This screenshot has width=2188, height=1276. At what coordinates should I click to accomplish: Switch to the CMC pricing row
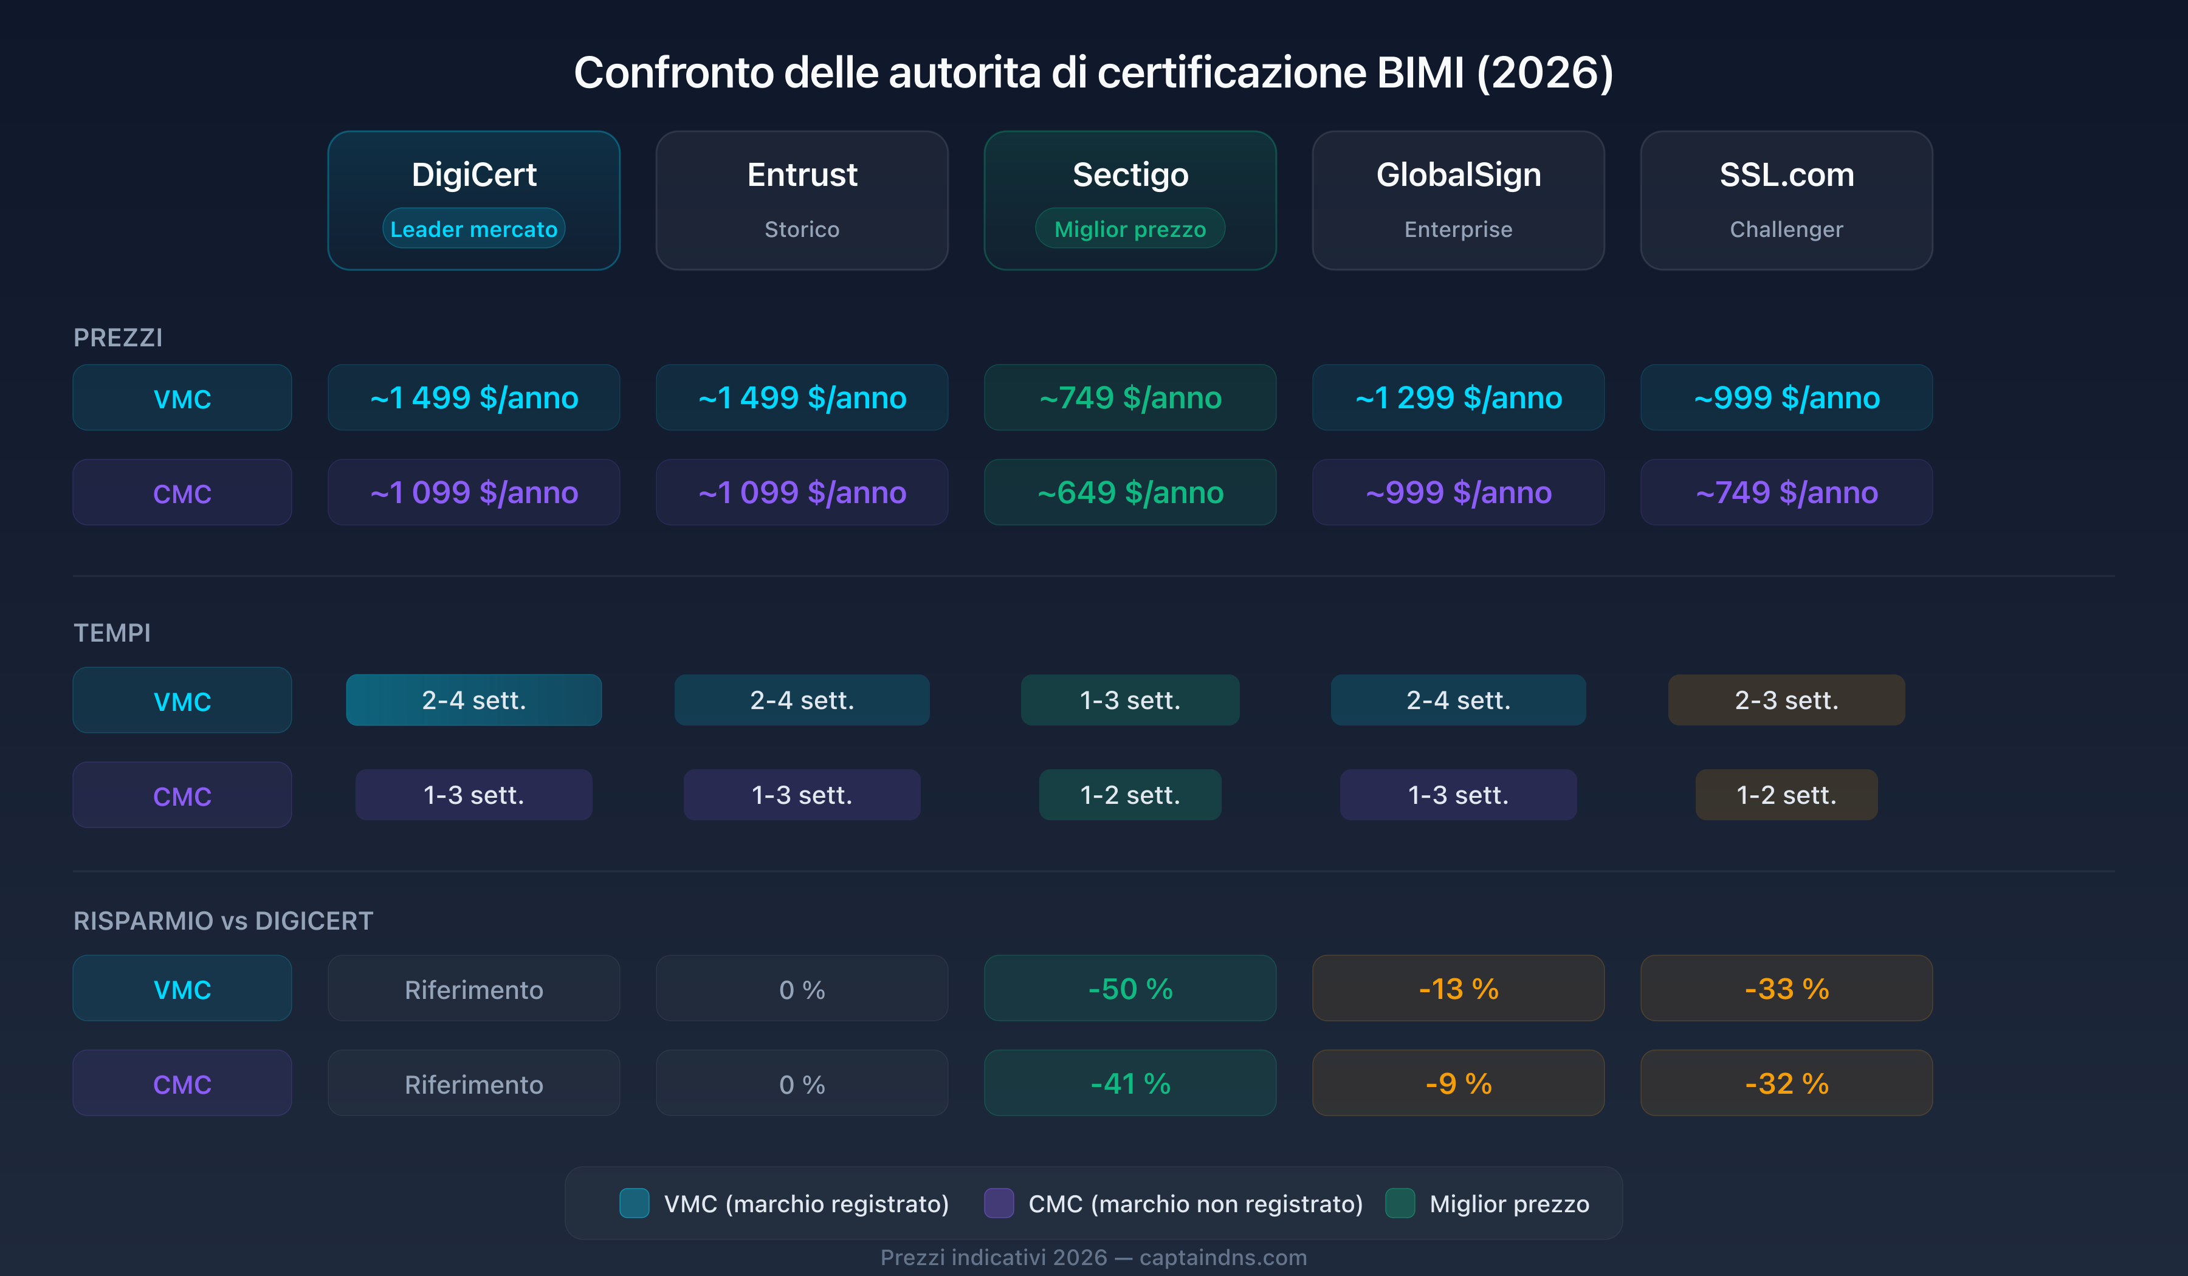tap(182, 492)
